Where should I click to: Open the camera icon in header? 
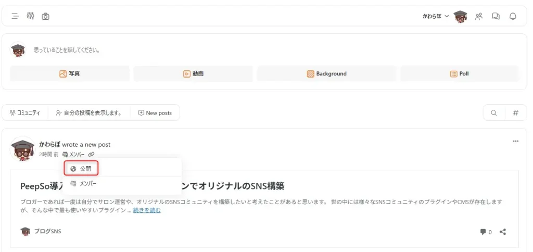[x=46, y=16]
